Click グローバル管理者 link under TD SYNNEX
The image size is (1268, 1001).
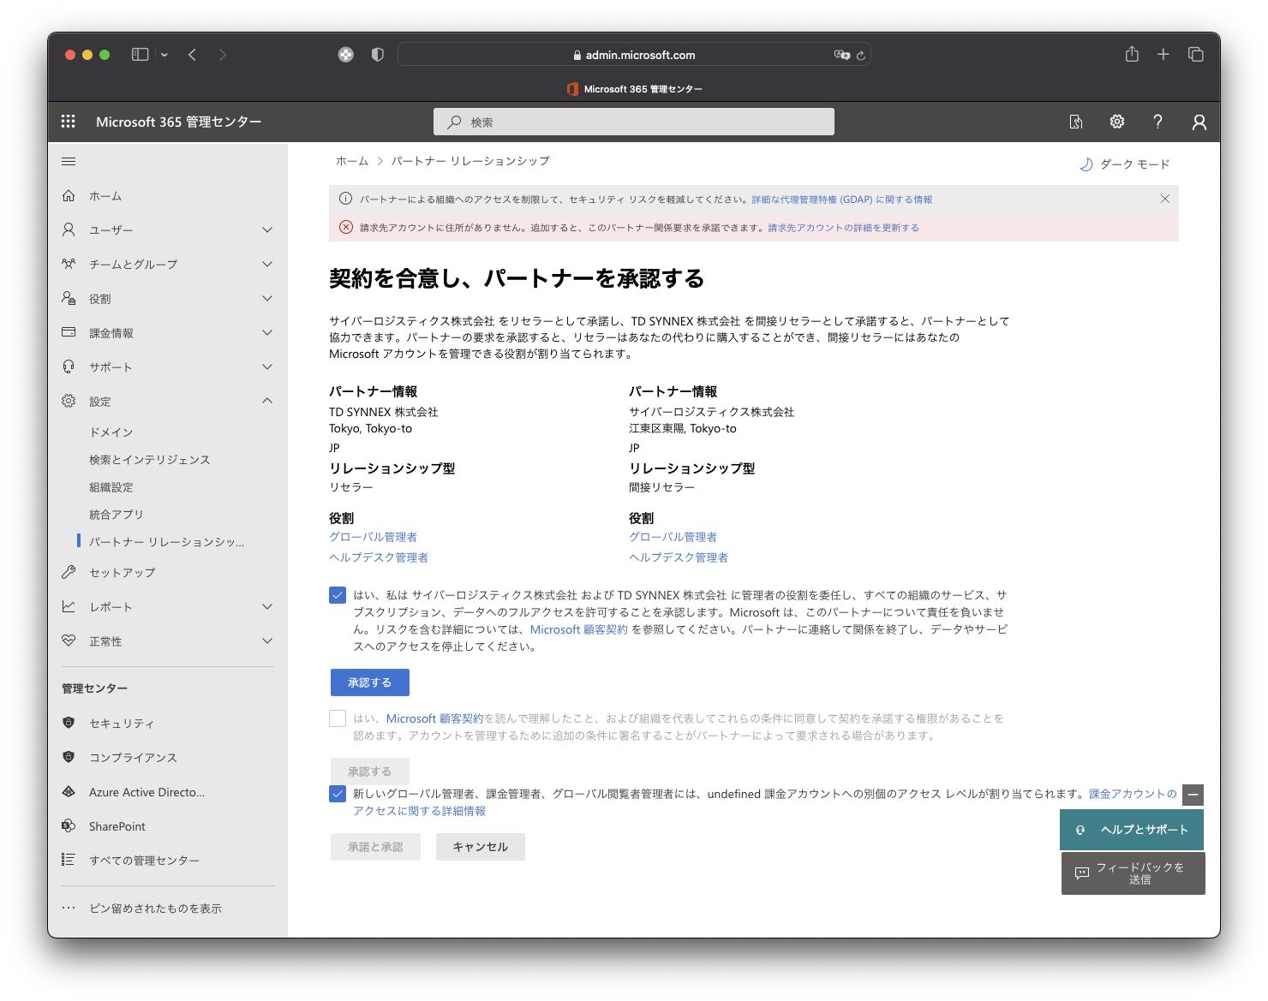pos(374,537)
